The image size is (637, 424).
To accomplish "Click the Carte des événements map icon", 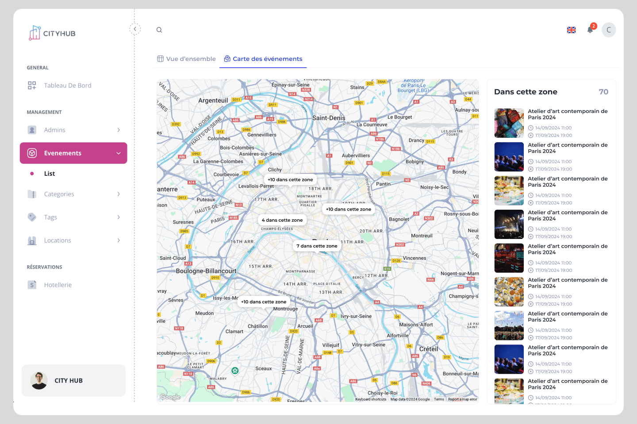I will point(227,59).
